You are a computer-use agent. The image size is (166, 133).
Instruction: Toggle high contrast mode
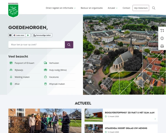162,38
